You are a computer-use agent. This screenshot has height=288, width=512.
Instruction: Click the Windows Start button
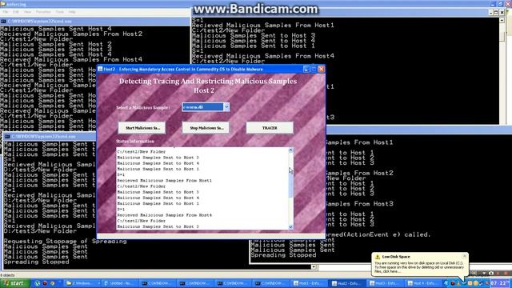[x=15, y=283]
